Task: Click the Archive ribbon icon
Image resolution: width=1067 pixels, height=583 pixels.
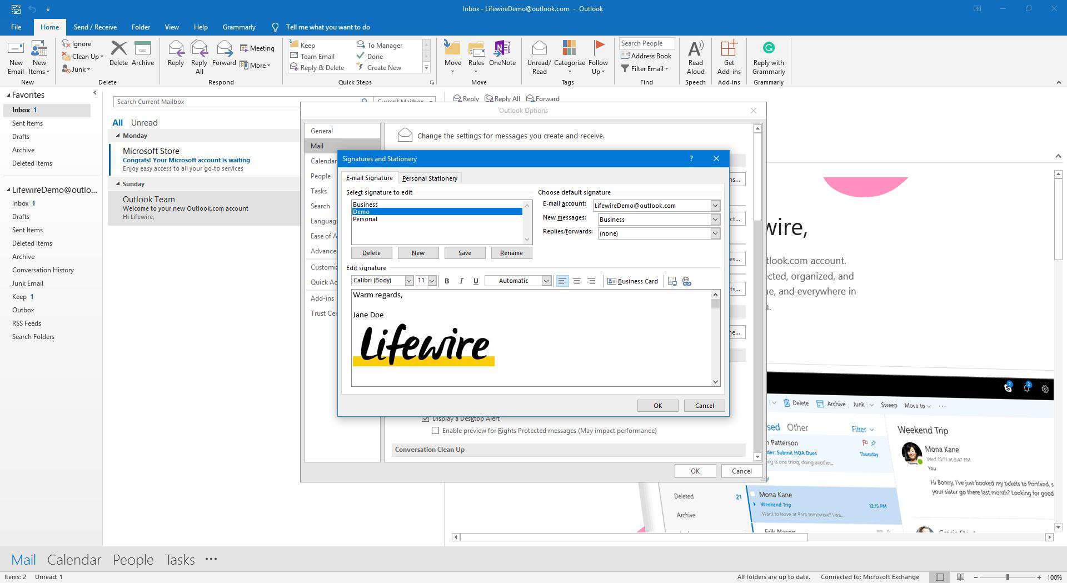Action: click(143, 53)
